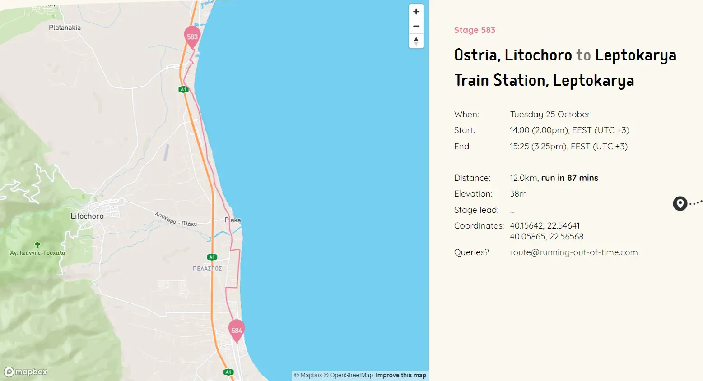Click the black location pin icon
Screen dimensions: 703x381
click(680, 203)
